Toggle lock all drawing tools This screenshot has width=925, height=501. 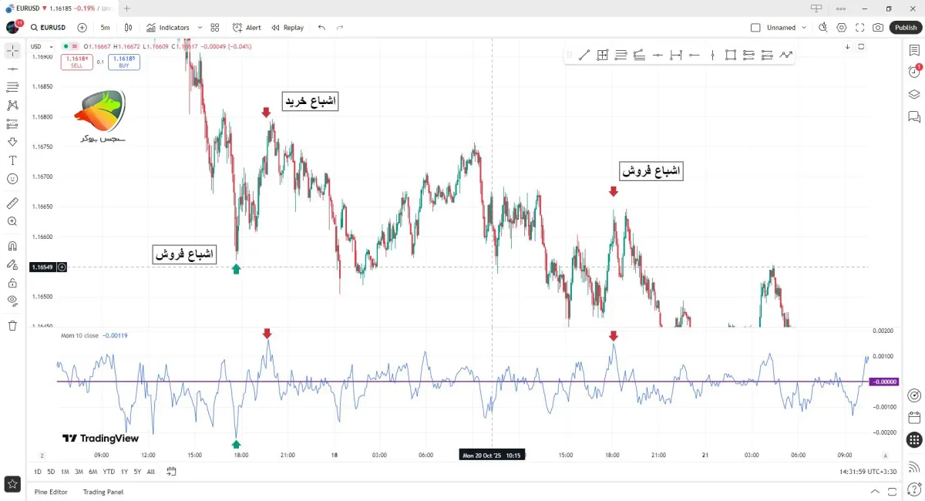(12, 283)
